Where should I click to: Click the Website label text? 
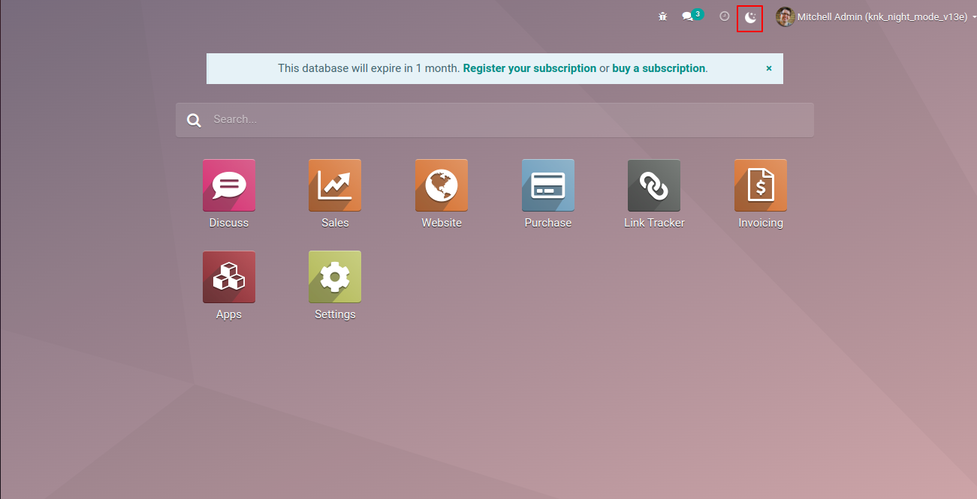(442, 223)
